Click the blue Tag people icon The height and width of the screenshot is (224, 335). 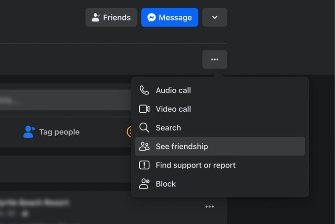(x=29, y=132)
